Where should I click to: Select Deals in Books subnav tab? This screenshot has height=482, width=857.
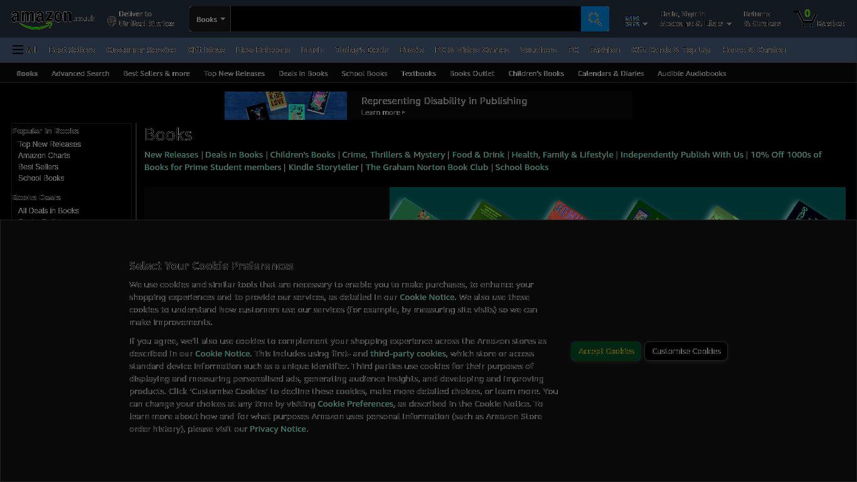303,73
